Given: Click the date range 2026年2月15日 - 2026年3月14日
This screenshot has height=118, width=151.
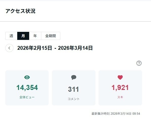Looking at the screenshot, I should tap(55, 48).
